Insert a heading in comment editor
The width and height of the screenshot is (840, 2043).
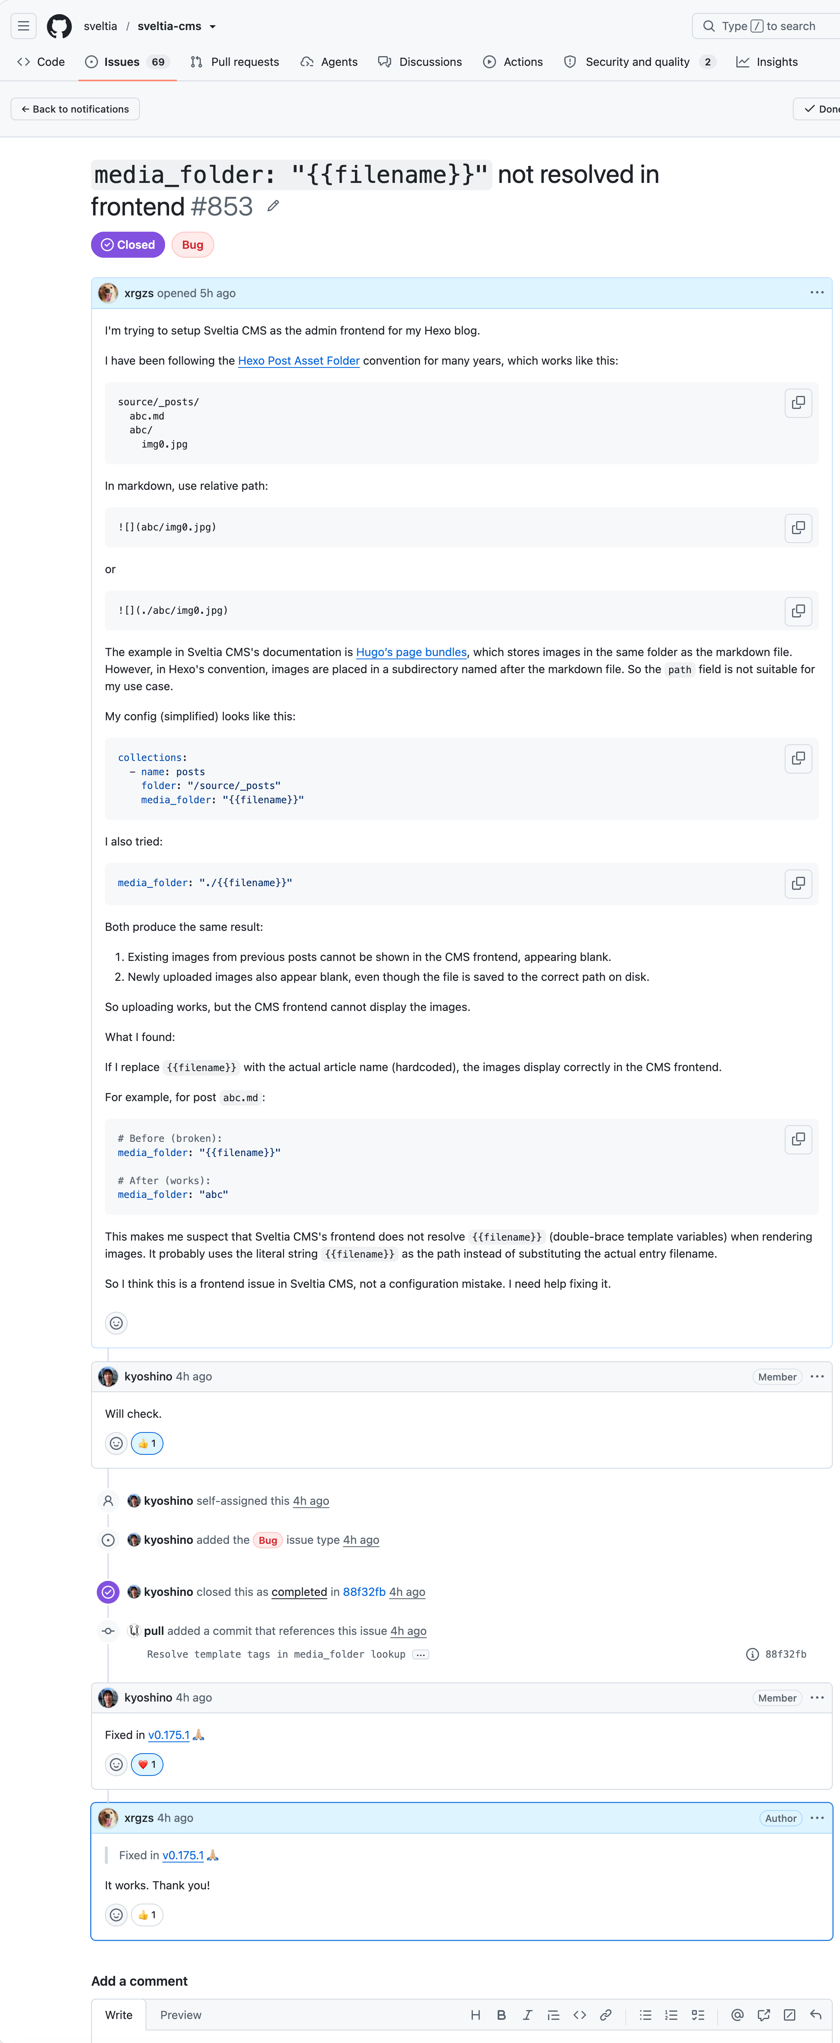(475, 2015)
